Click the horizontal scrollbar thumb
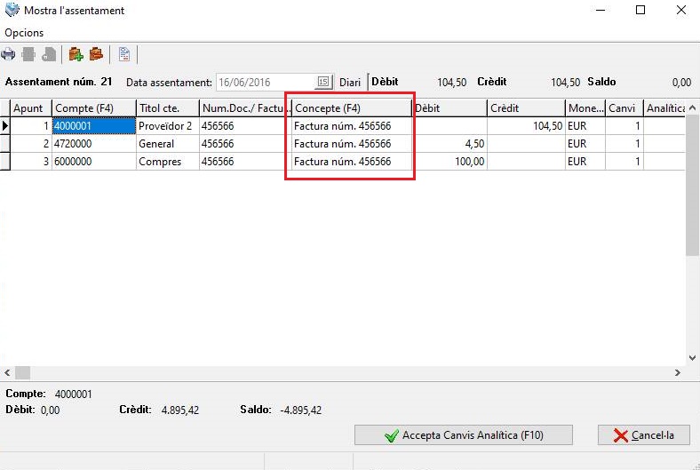The image size is (700, 470). [23, 372]
